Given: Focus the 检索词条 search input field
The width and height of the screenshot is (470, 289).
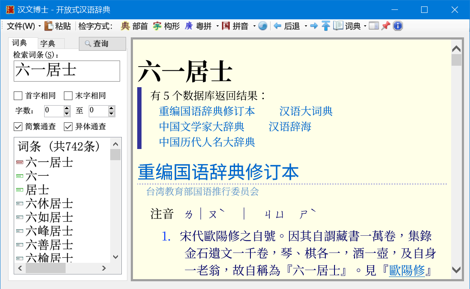Looking at the screenshot, I should pyautogui.click(x=67, y=71).
